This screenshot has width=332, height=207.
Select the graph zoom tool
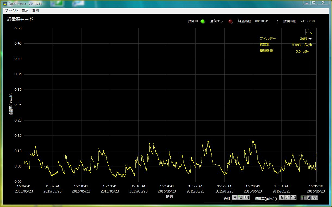(x=309, y=198)
